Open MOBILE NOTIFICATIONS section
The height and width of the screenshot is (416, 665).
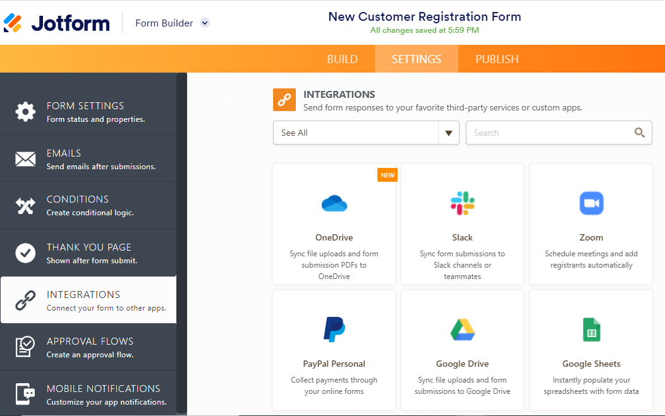click(88, 394)
